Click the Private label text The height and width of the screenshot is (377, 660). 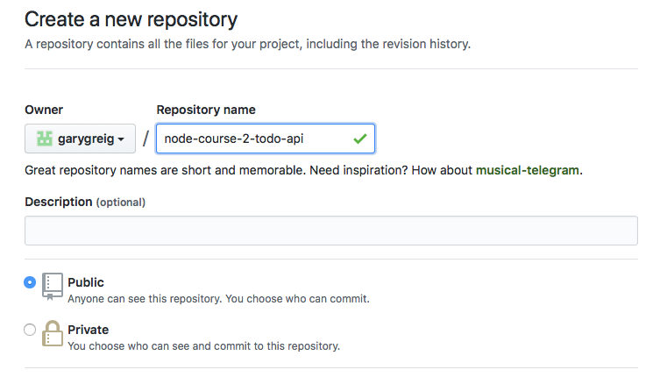coord(88,330)
